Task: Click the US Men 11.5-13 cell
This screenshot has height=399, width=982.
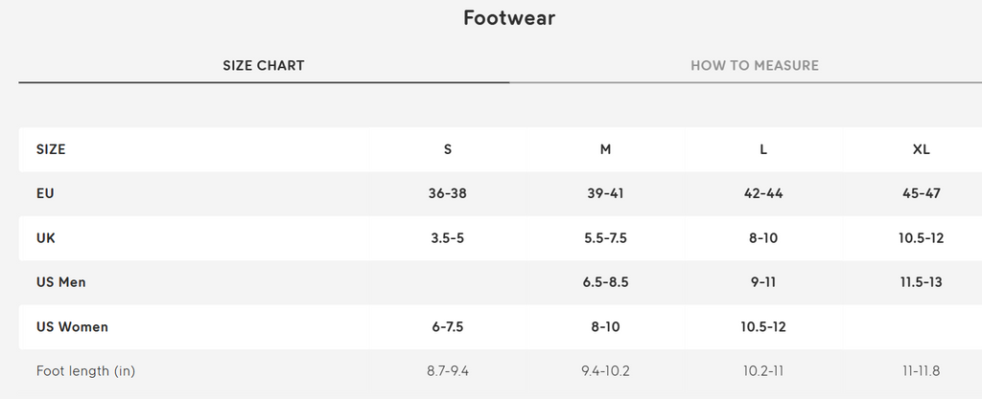Action: coord(922,282)
